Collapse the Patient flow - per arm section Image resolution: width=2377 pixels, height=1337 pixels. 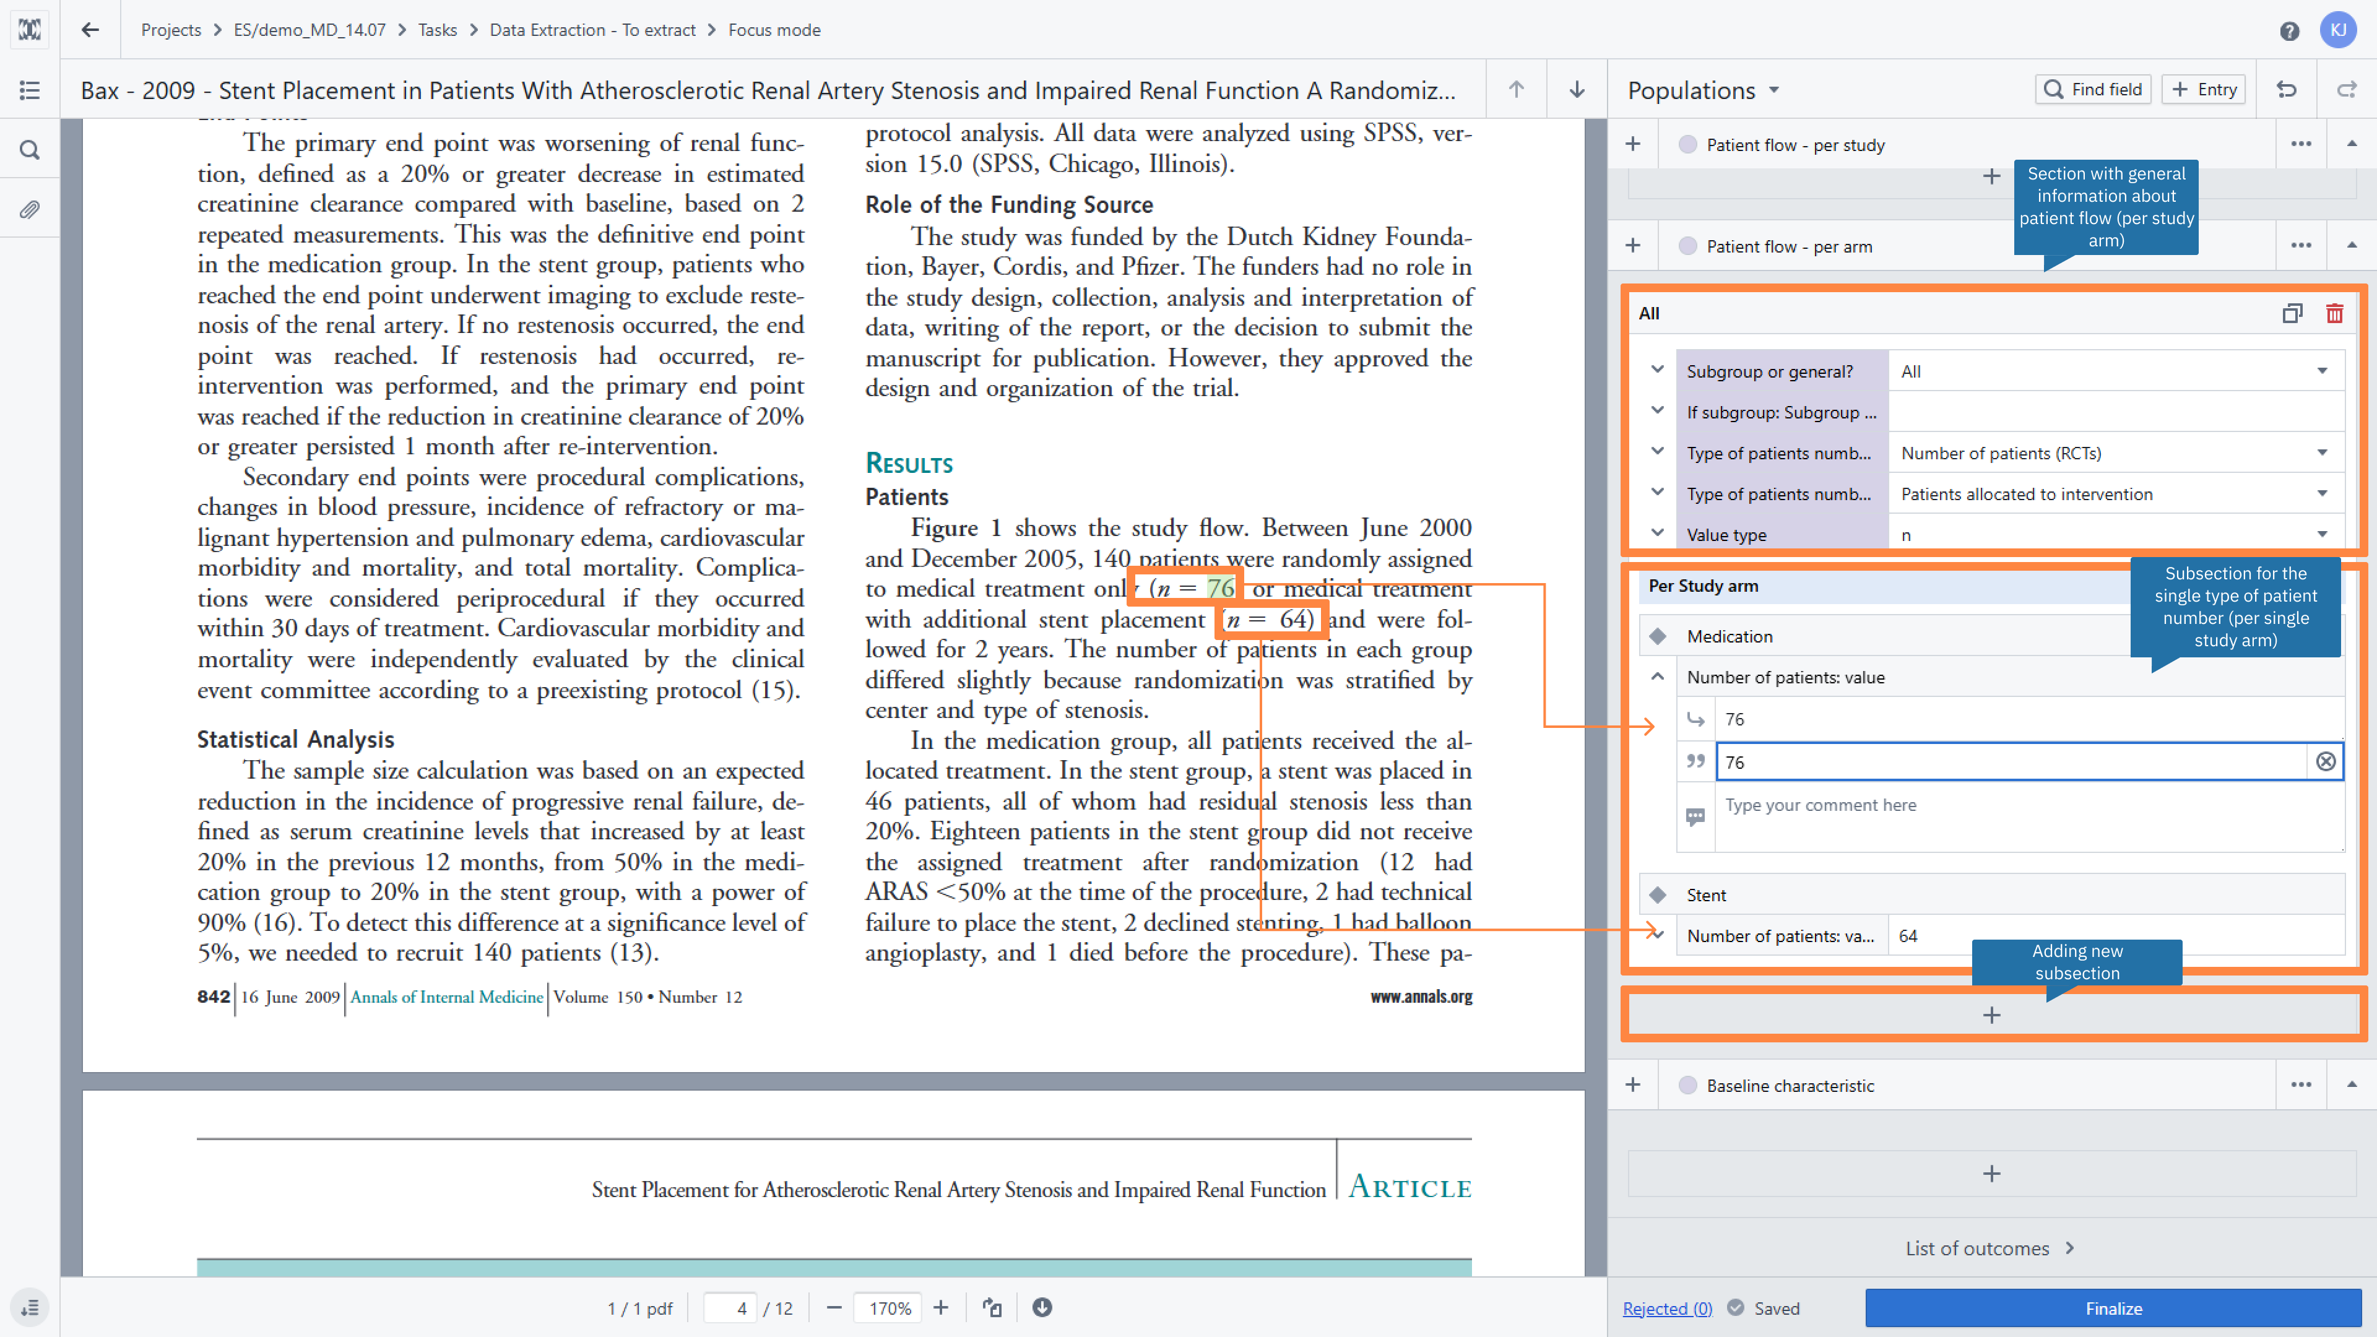[x=2351, y=246]
